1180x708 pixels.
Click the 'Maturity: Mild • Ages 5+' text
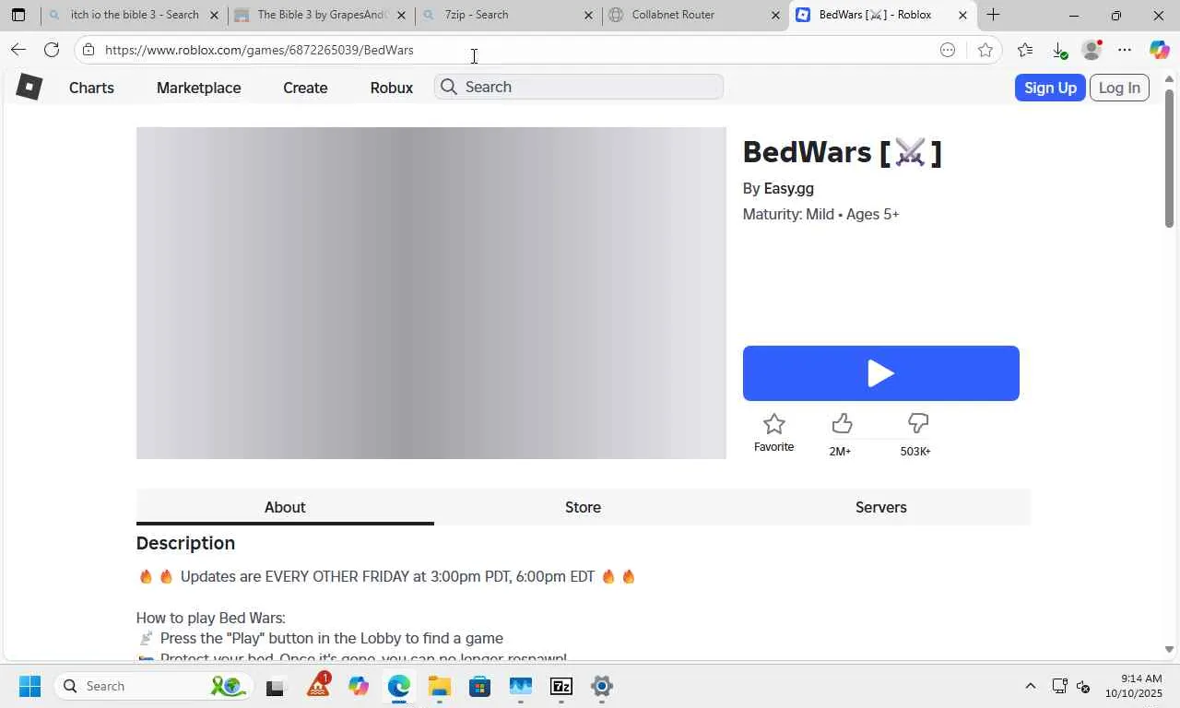pos(820,214)
